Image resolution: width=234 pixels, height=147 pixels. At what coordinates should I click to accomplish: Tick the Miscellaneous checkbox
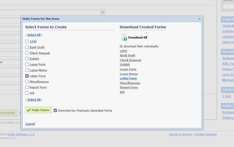tap(27, 82)
